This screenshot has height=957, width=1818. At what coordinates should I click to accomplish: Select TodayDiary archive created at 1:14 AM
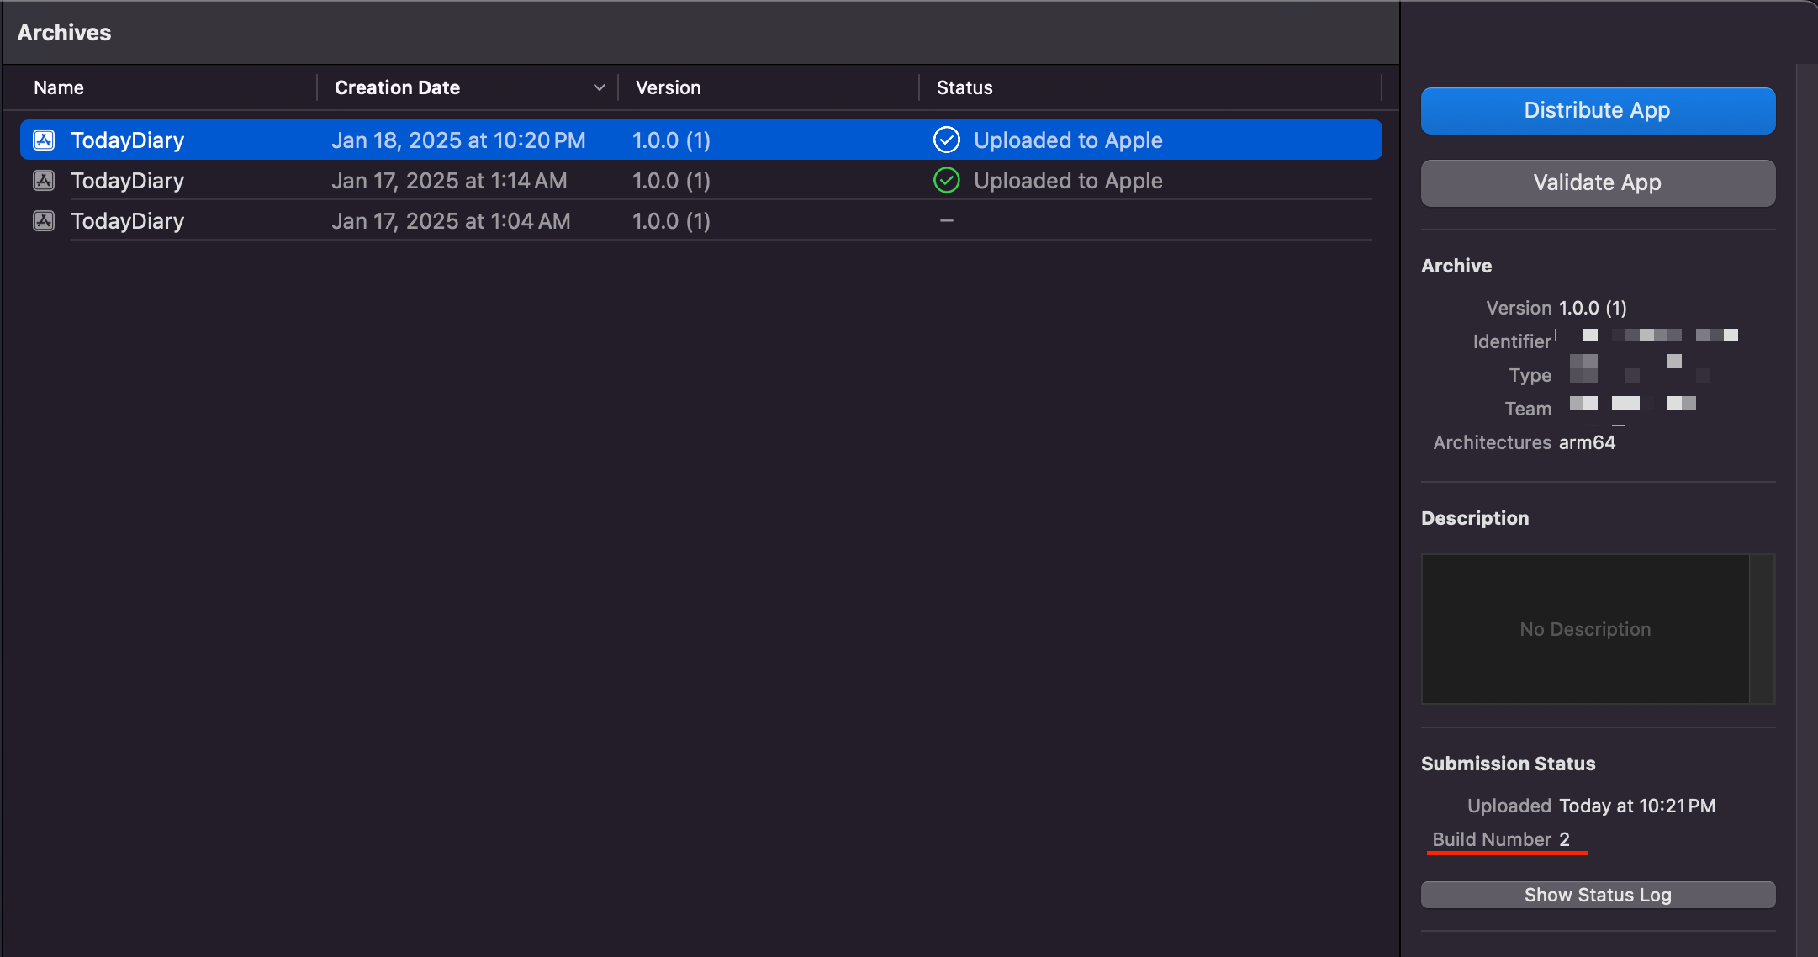tap(700, 180)
